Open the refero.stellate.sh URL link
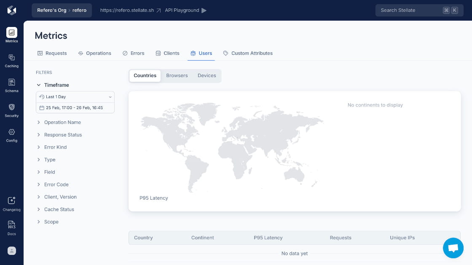Screen dimensions: 472x265 point(130,10)
